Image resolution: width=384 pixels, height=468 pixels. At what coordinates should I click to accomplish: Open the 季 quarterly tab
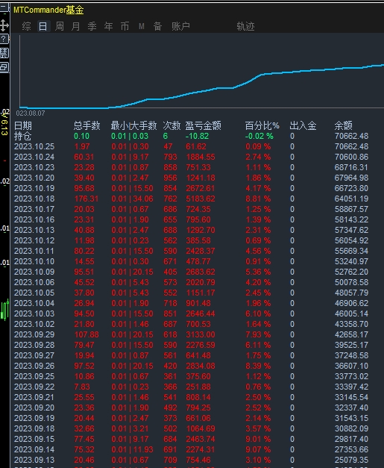tap(92, 26)
